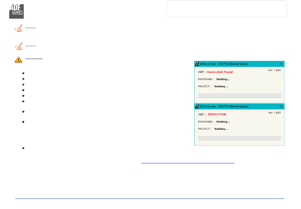Click the empty rounded box at top right

click(226, 9)
